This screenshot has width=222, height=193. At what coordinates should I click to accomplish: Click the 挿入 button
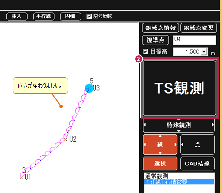(x=17, y=17)
